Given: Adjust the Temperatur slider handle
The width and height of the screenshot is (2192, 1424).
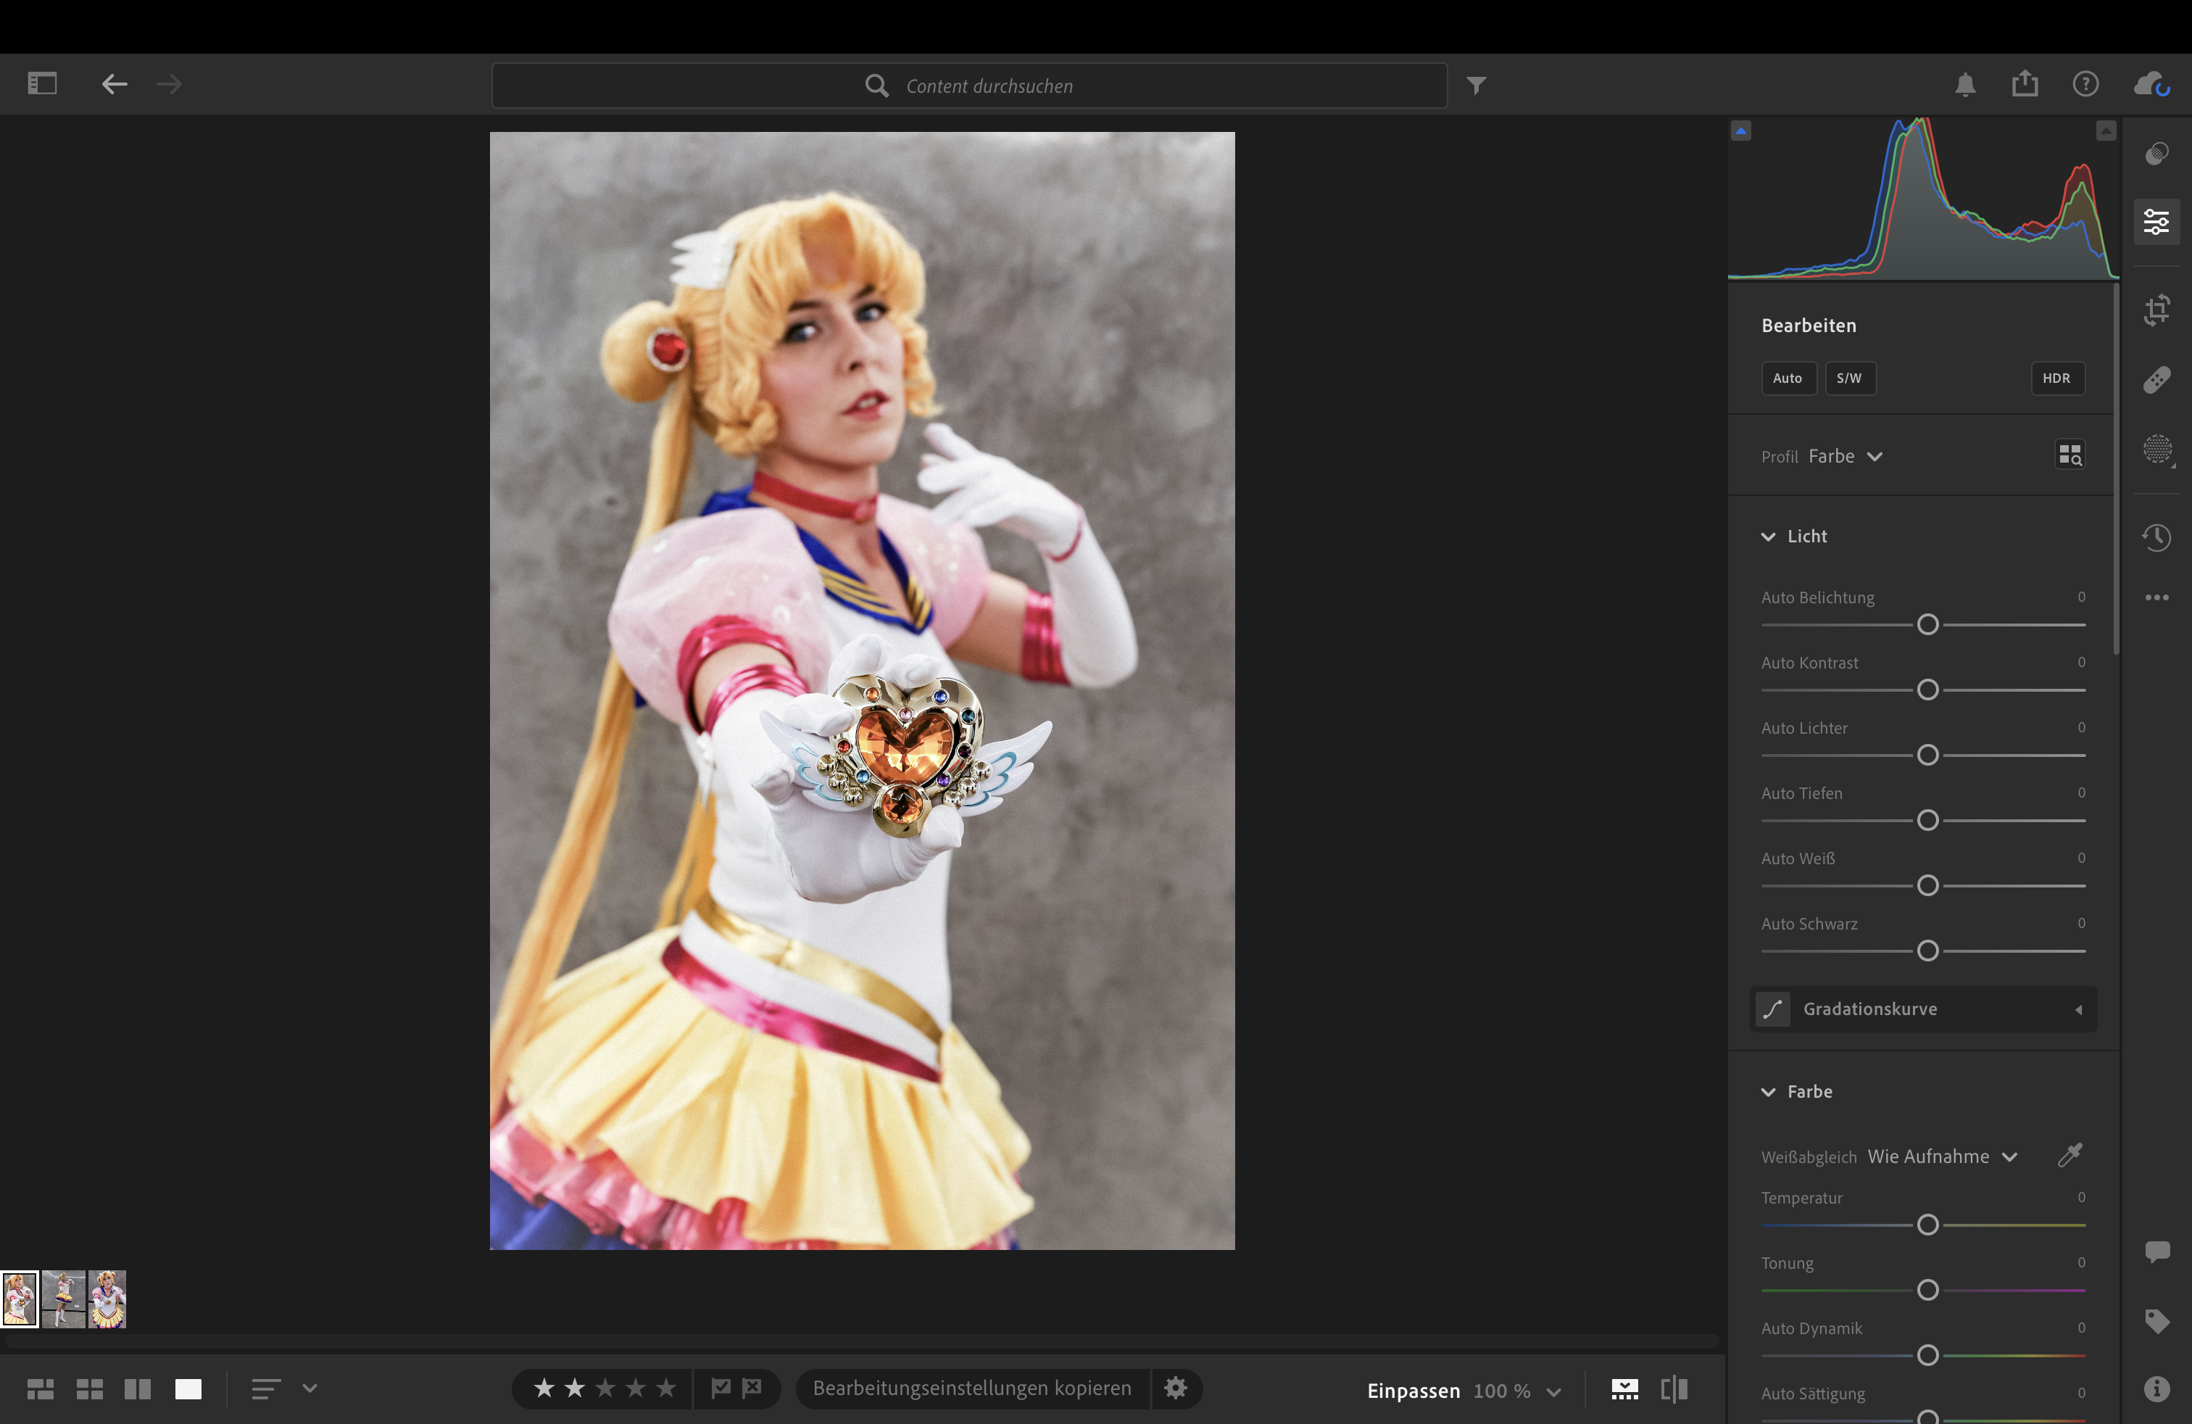Looking at the screenshot, I should coord(1927,1225).
